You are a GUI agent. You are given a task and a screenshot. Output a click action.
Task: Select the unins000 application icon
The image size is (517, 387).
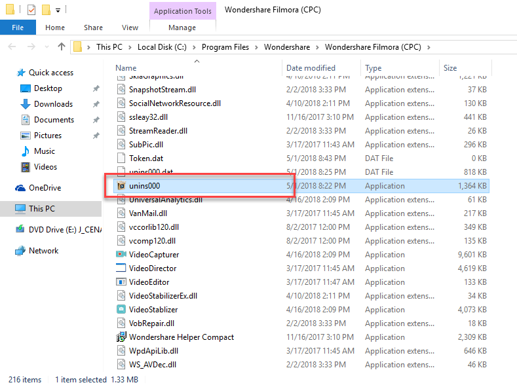121,186
